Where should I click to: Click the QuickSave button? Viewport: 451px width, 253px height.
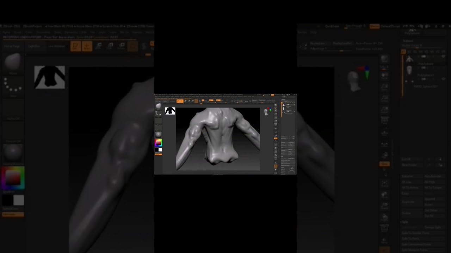pyautogui.click(x=260, y=95)
